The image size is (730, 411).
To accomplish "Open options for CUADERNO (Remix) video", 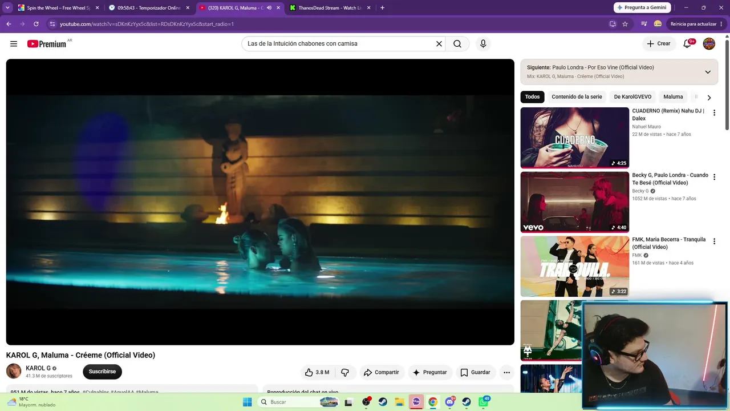I will (x=714, y=113).
